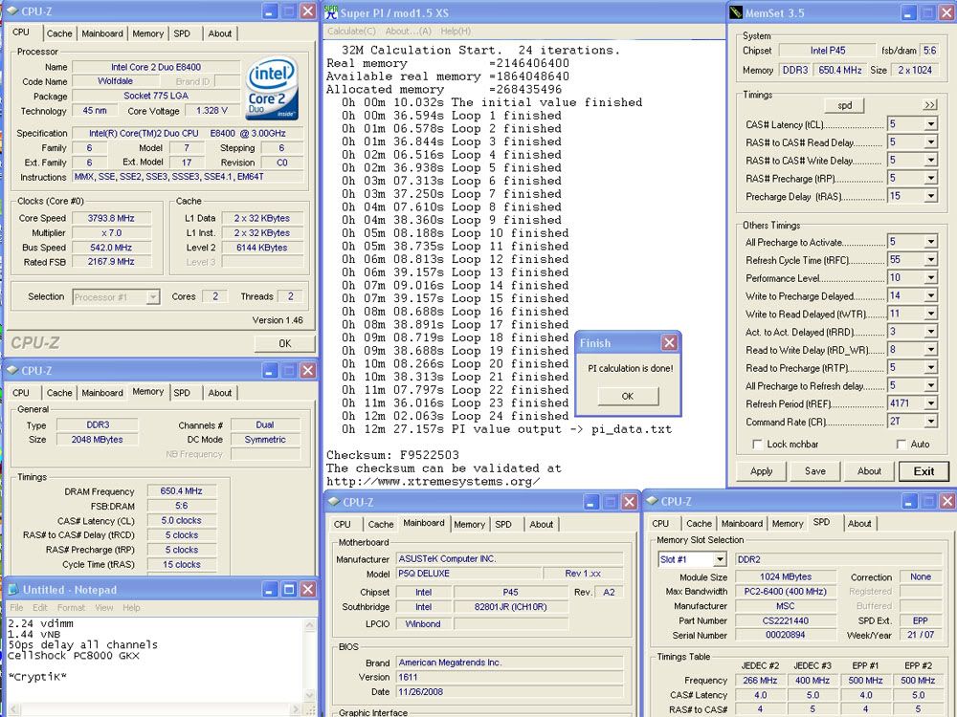Screen dimensions: 957x717
Task: Open the RAS# Precharge (tRP) dropdown
Action: click(931, 178)
